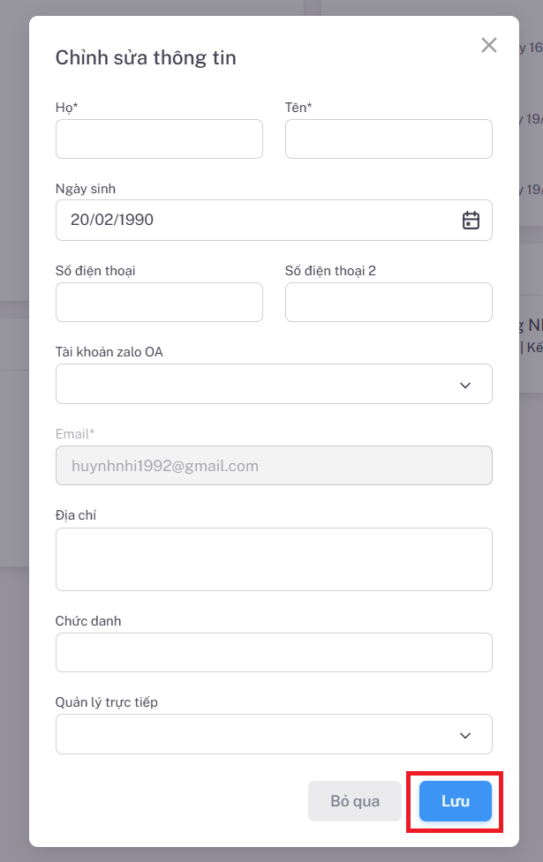Open the calendar date picker icon
The width and height of the screenshot is (543, 862).
pos(471,221)
